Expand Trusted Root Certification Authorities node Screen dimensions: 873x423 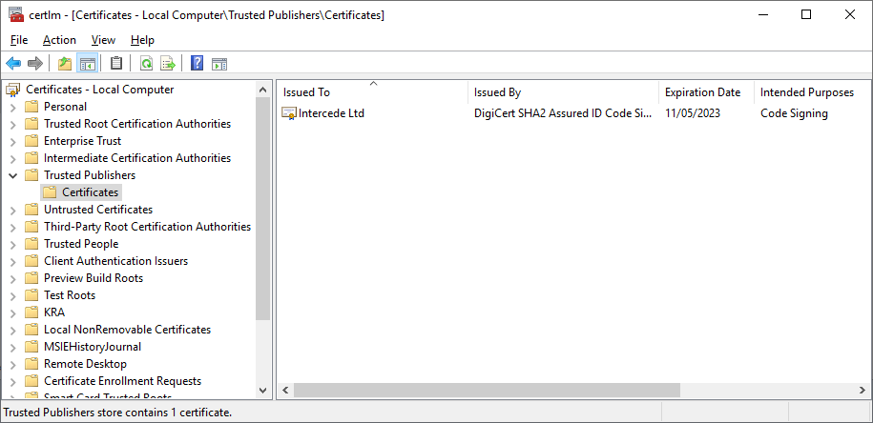pos(13,124)
